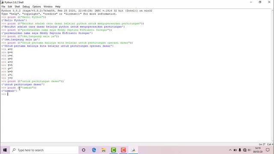The height and width of the screenshot is (154, 274).
Task: Open File Explorer from taskbar
Action: (104, 150)
